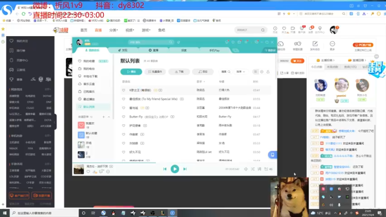Favorite the song K歌之王

pyautogui.click(x=124, y=90)
